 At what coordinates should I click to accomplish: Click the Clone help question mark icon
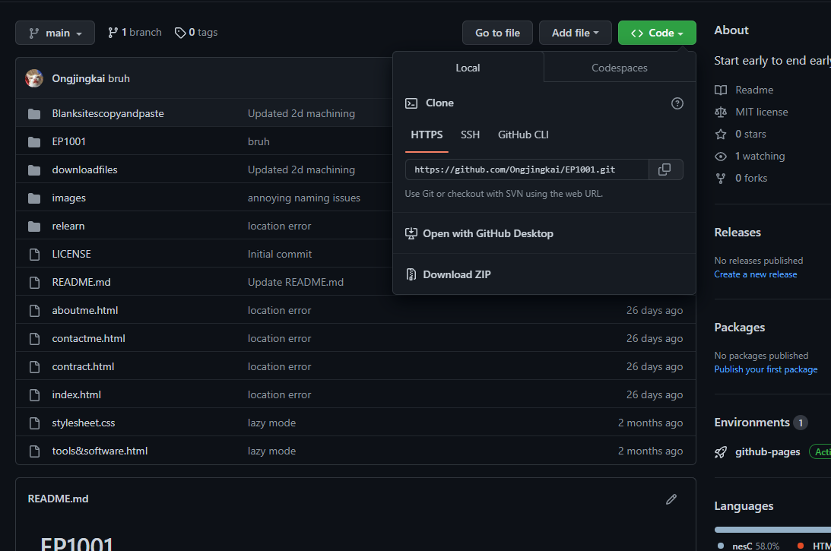click(x=677, y=103)
